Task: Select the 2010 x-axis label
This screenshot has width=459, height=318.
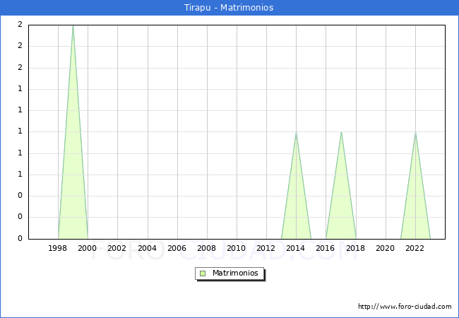Action: click(236, 248)
